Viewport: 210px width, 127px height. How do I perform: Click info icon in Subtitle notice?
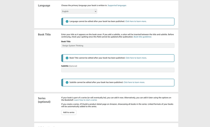coord(67,82)
